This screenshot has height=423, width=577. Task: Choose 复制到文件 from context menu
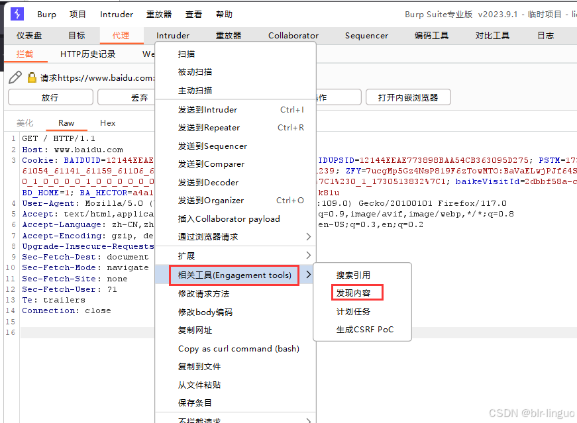point(236,367)
